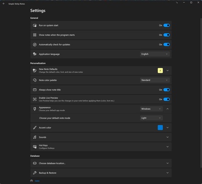Click the Change the default color description
This screenshot has height=184, width=202.
[61, 72]
